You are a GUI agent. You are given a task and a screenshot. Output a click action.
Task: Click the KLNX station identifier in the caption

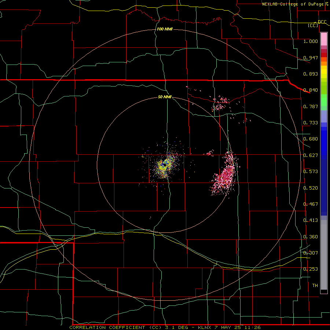[205, 327]
